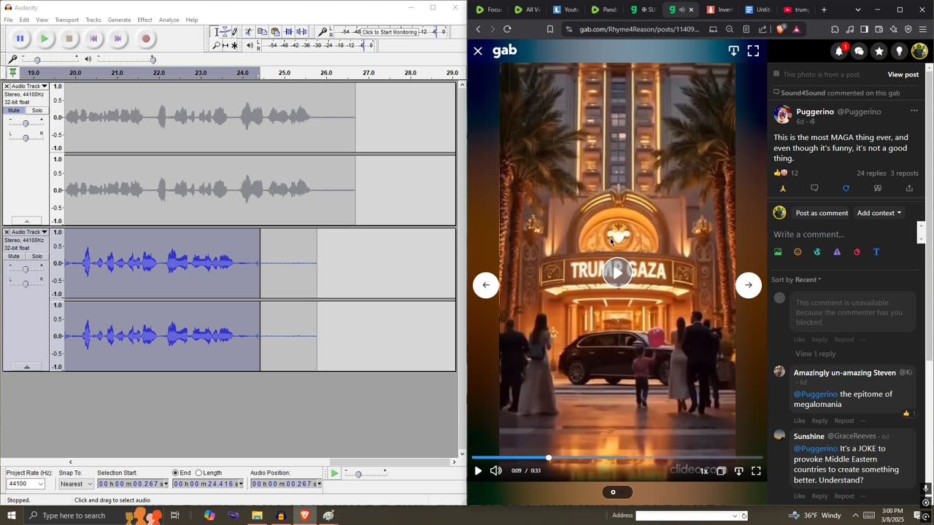Open gab chat messages icon
The image size is (934, 525).
click(859, 51)
